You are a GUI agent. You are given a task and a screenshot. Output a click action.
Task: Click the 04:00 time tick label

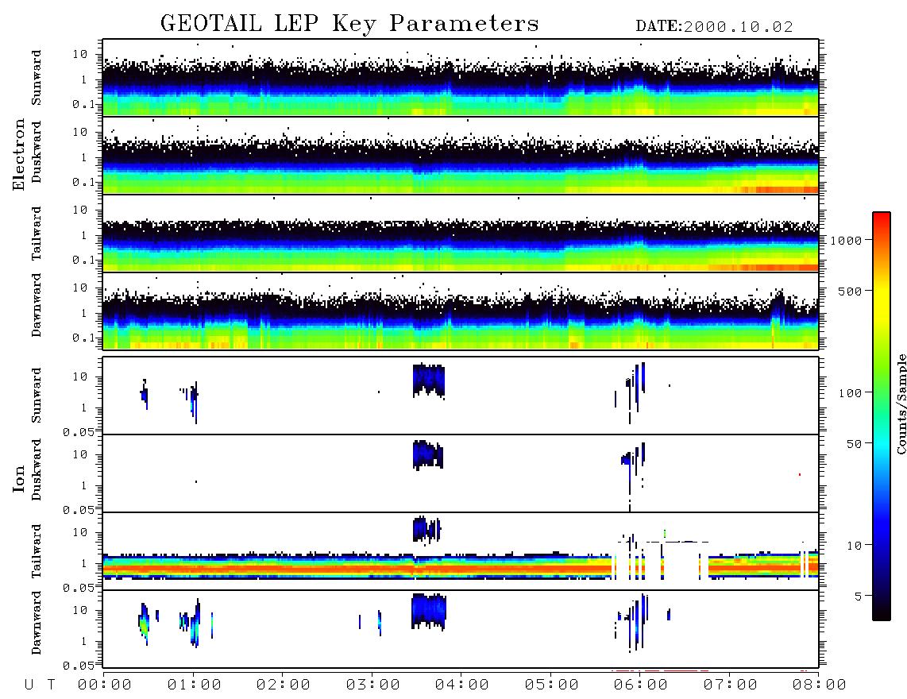tap(461, 685)
